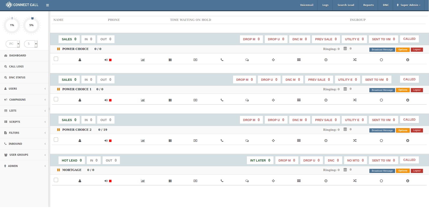Check the Power Choice 2 campaign checkbox
The height and width of the screenshot is (224, 429).
(56, 140)
